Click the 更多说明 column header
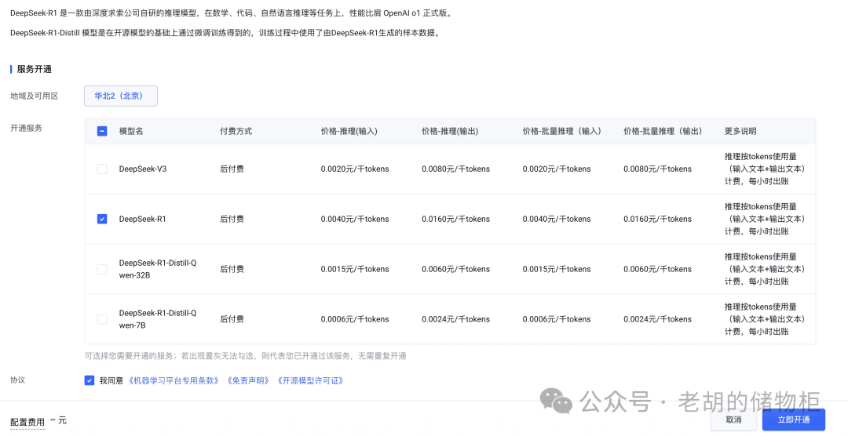 tap(740, 131)
